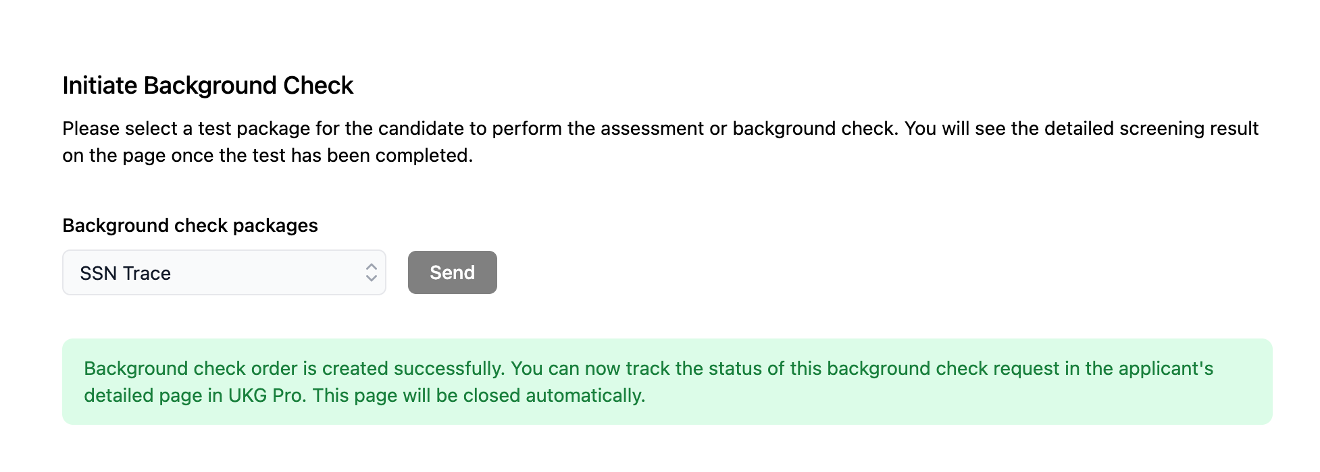
Task: Click the SSN Trace selected value
Action: click(x=126, y=273)
